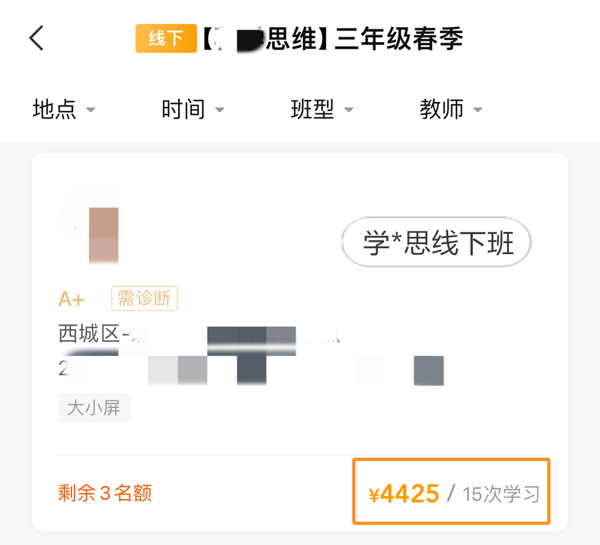The width and height of the screenshot is (600, 545).
Task: Tap the 剩余3名额 text
Action: tap(105, 493)
